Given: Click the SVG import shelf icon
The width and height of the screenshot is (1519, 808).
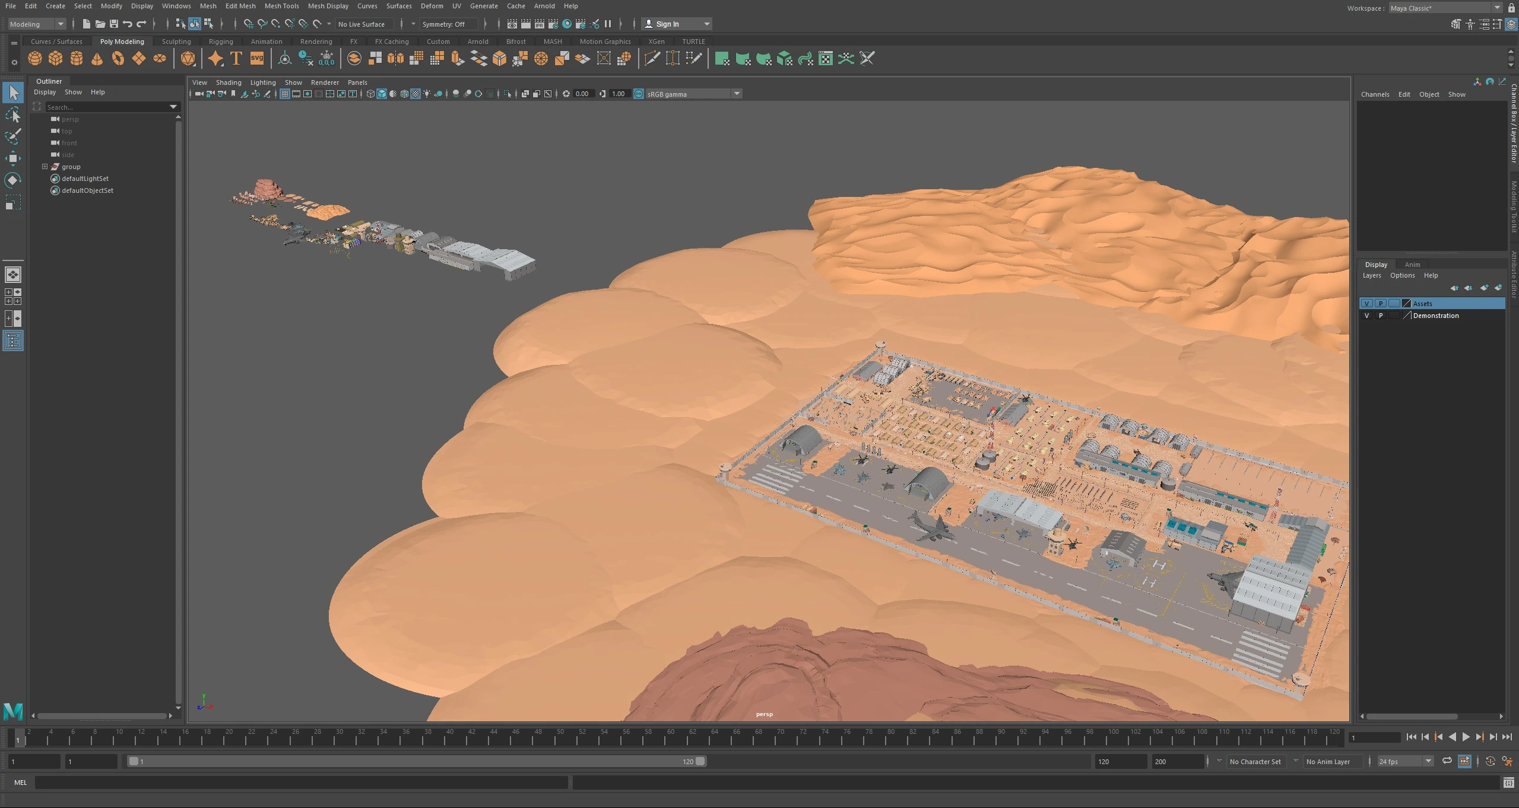Looking at the screenshot, I should coord(256,58).
